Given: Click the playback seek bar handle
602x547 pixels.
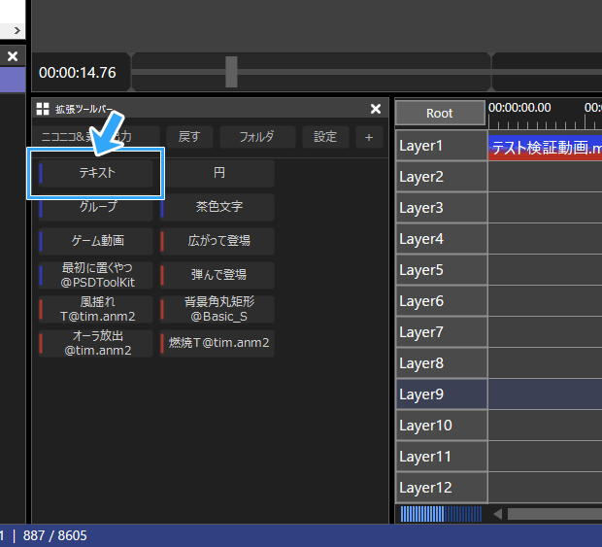Looking at the screenshot, I should (x=231, y=72).
